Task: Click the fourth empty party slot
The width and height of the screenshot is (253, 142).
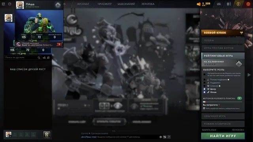Action: [x=33, y=135]
